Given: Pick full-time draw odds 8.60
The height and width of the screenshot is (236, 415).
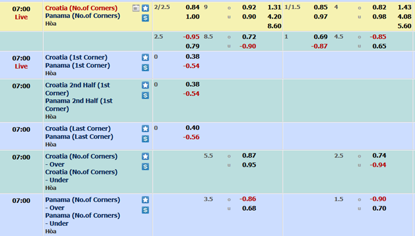Looking at the screenshot, I should [x=274, y=26].
